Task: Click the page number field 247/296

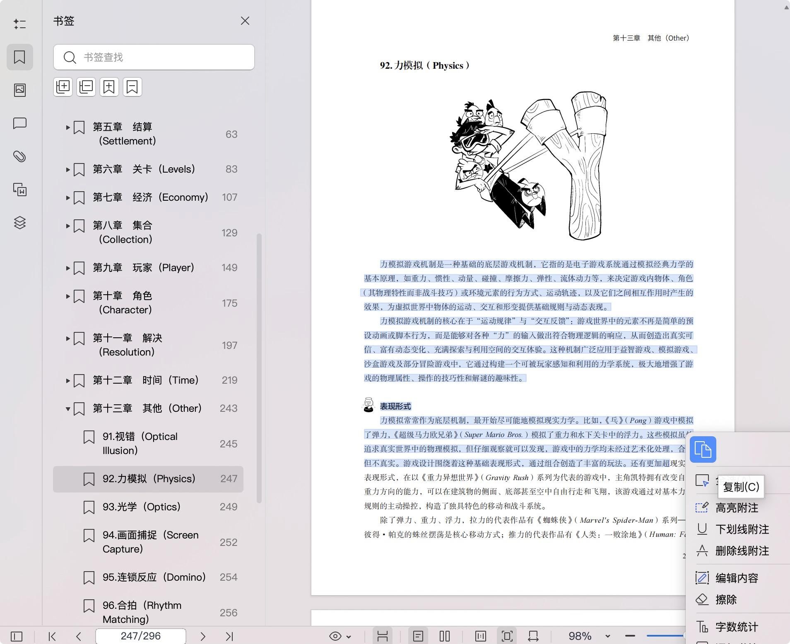Action: [x=141, y=636]
